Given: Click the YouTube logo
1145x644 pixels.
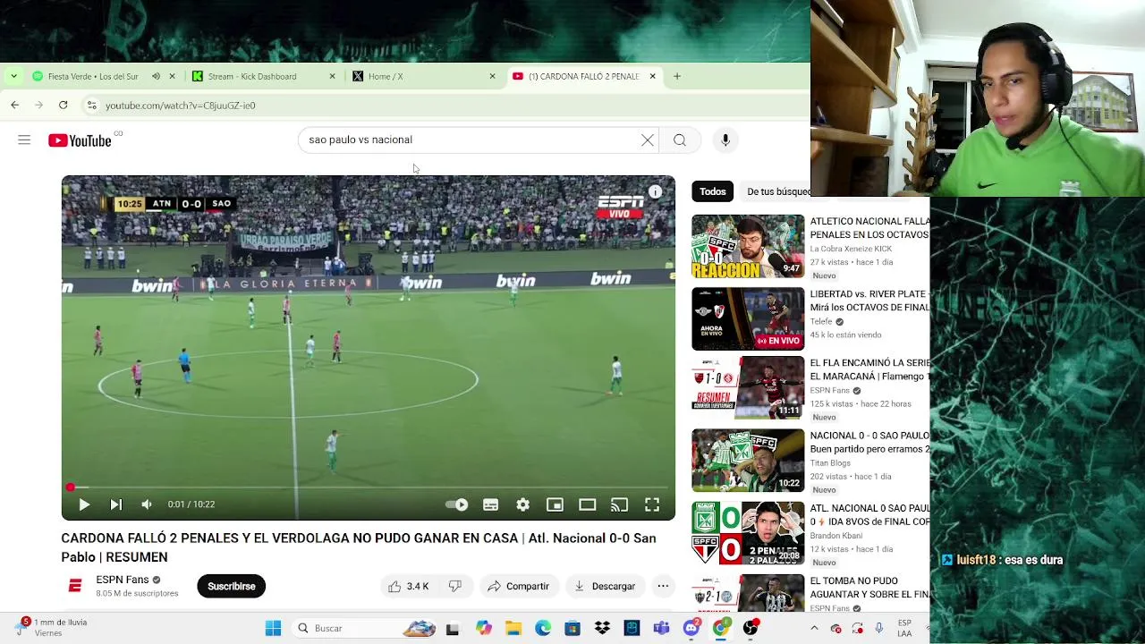Looking at the screenshot, I should (x=80, y=140).
